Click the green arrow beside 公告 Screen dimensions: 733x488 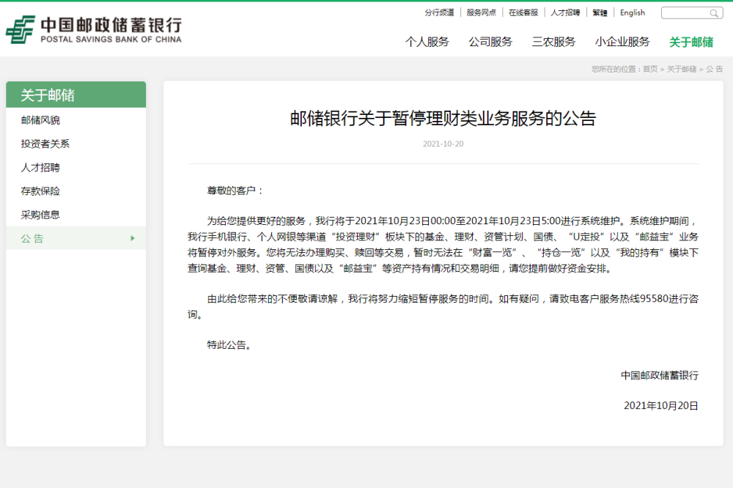133,238
